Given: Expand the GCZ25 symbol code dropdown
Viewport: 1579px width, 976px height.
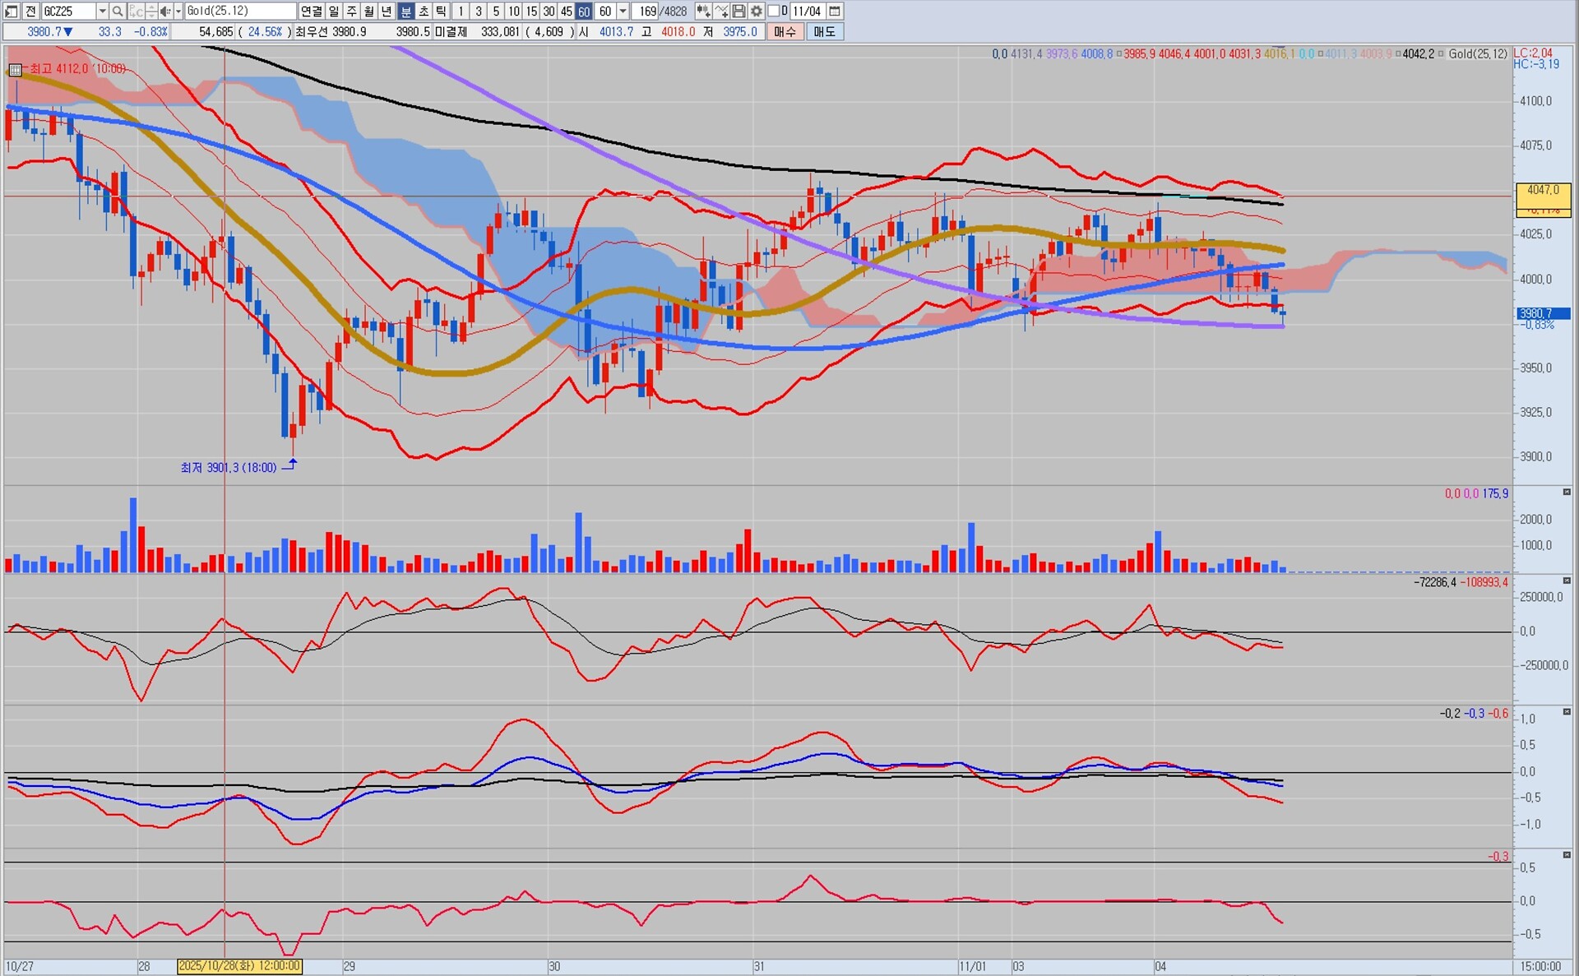Looking at the screenshot, I should (x=102, y=11).
